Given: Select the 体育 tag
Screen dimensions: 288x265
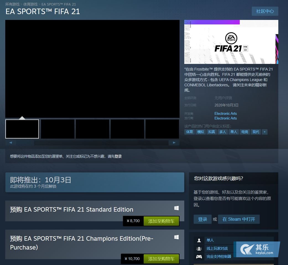Looking at the screenshot, I should click(x=189, y=132).
